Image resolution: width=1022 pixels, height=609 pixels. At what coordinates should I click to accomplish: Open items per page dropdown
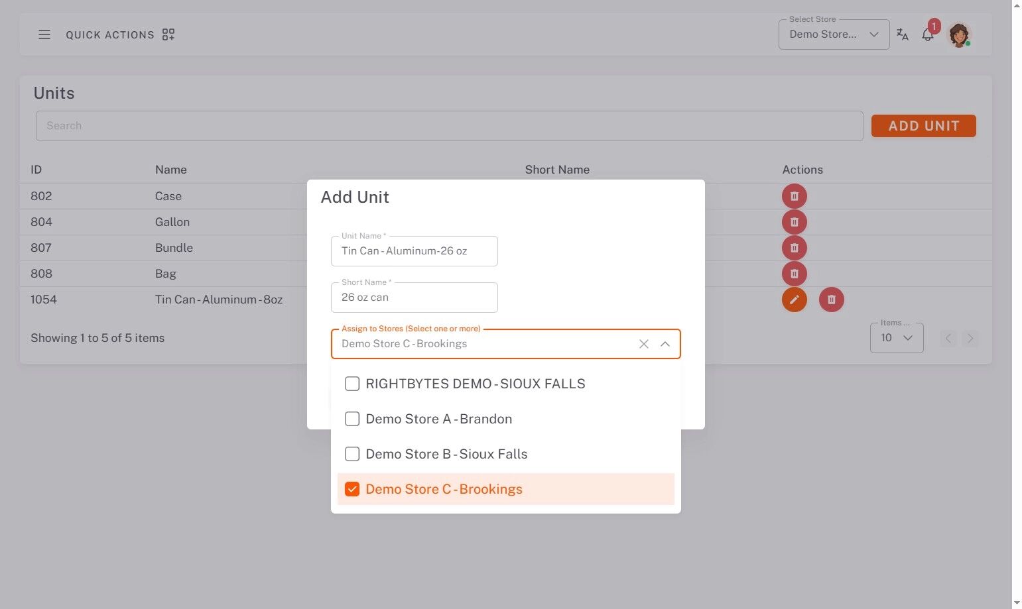tap(896, 338)
